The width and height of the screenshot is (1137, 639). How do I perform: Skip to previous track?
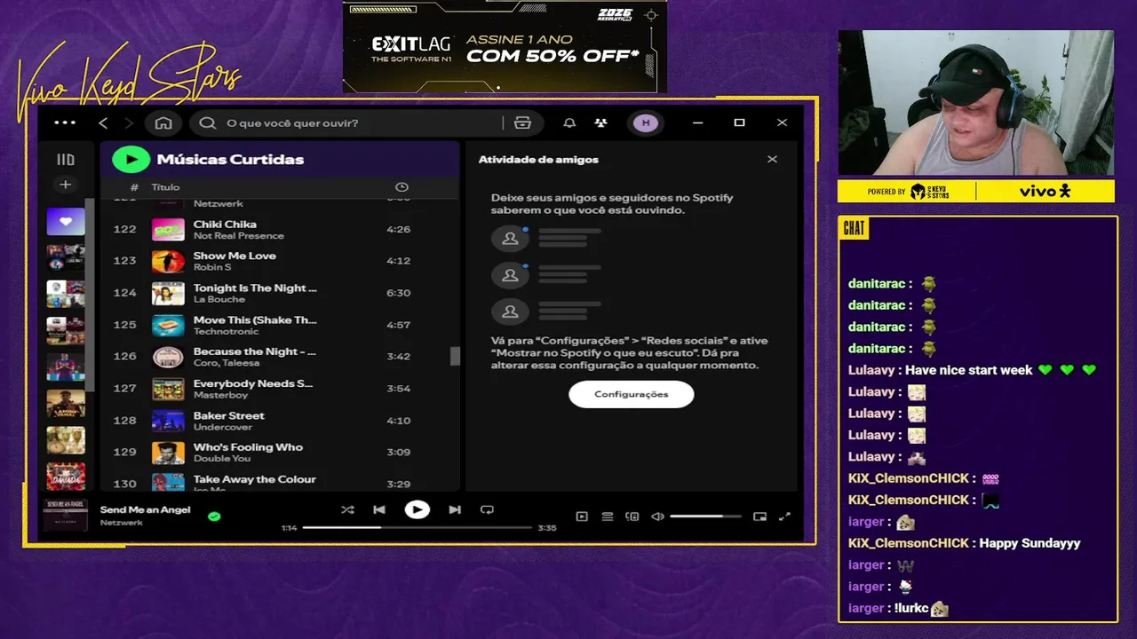[379, 509]
